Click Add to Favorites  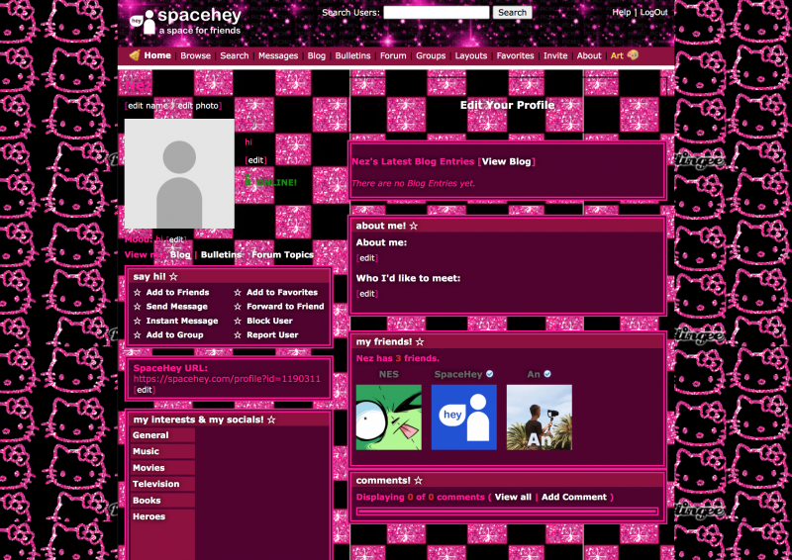pyautogui.click(x=282, y=292)
